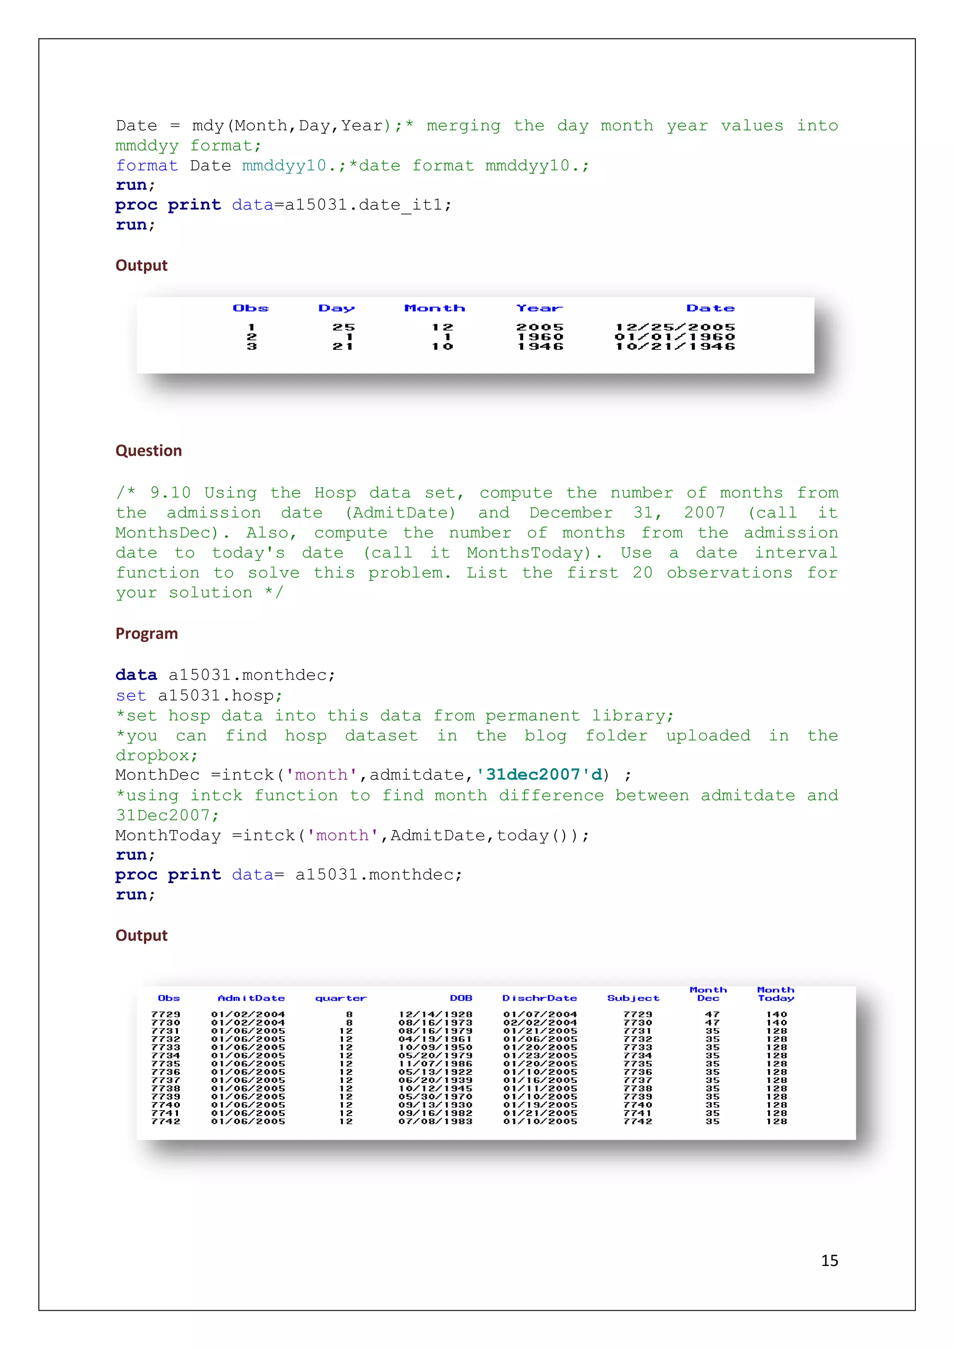954x1349 pixels.
Task: Click the 'Program' heading
Action: pyautogui.click(x=146, y=634)
